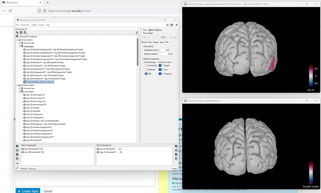The height and width of the screenshot is (193, 321).
Task: Open the Colormaps menu
Action: pos(25,25)
